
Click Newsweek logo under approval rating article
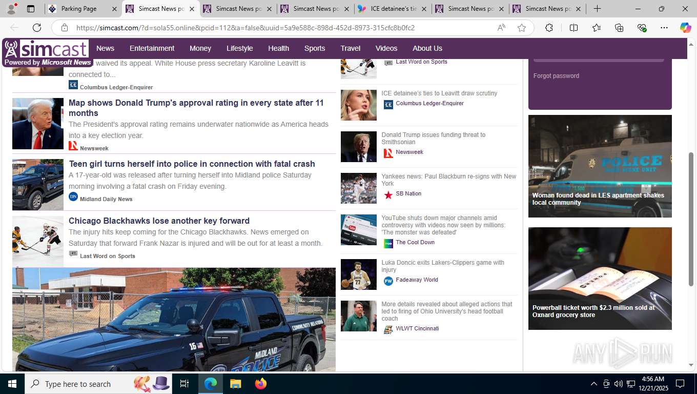(x=73, y=146)
